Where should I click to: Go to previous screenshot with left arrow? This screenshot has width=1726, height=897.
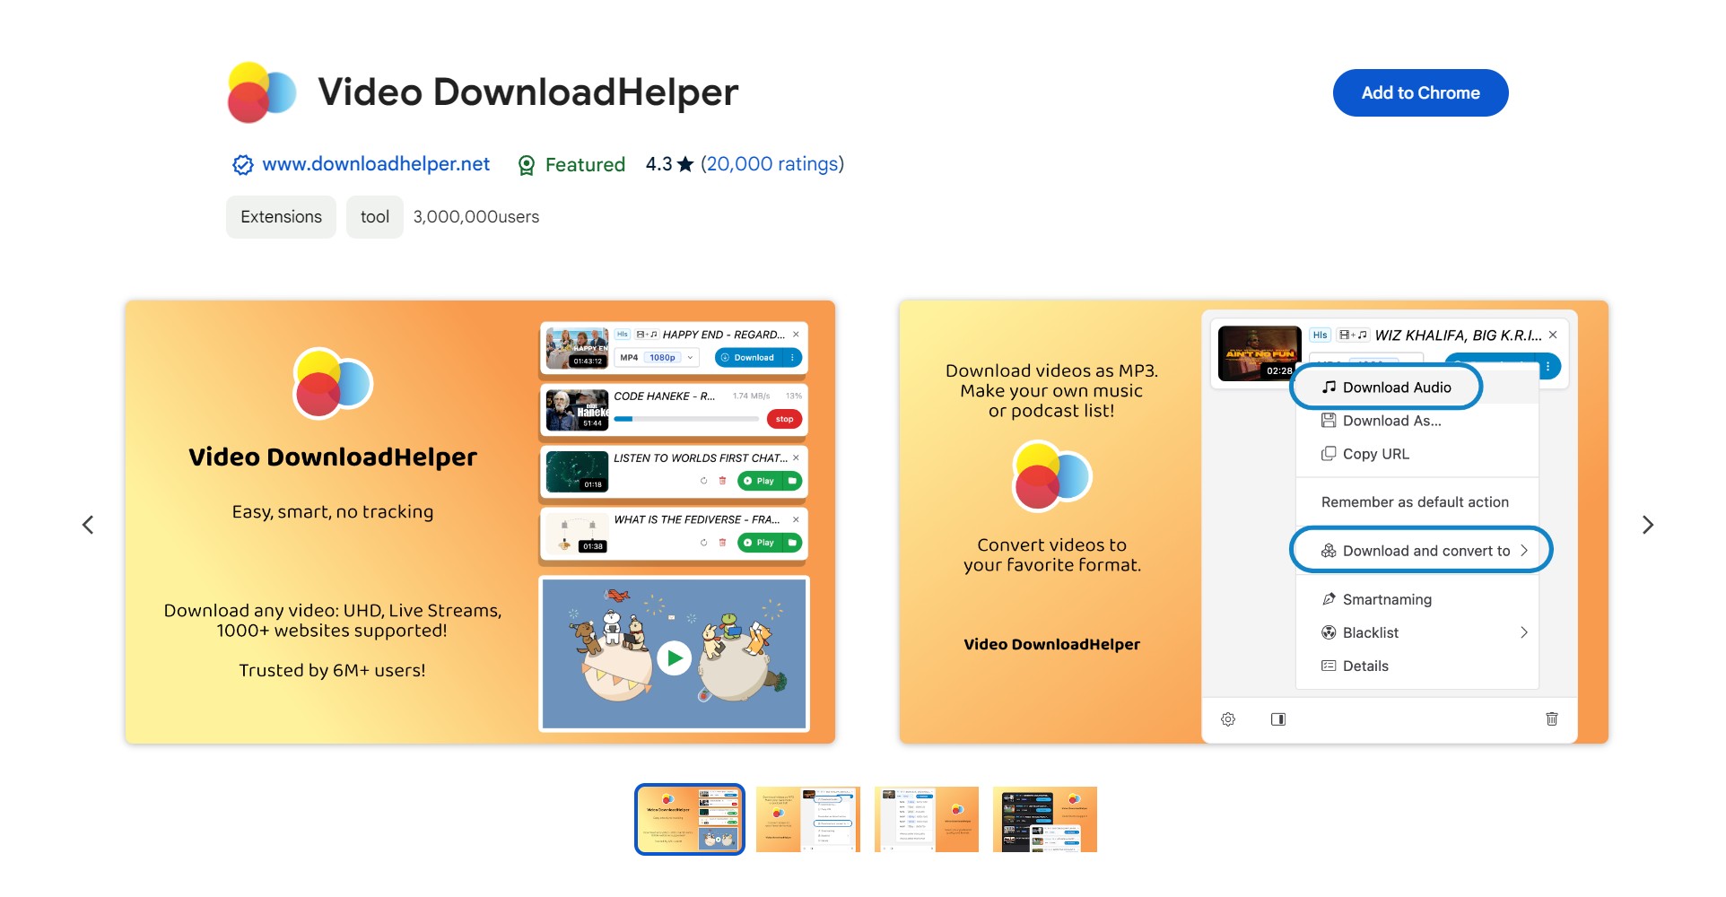coord(88,525)
